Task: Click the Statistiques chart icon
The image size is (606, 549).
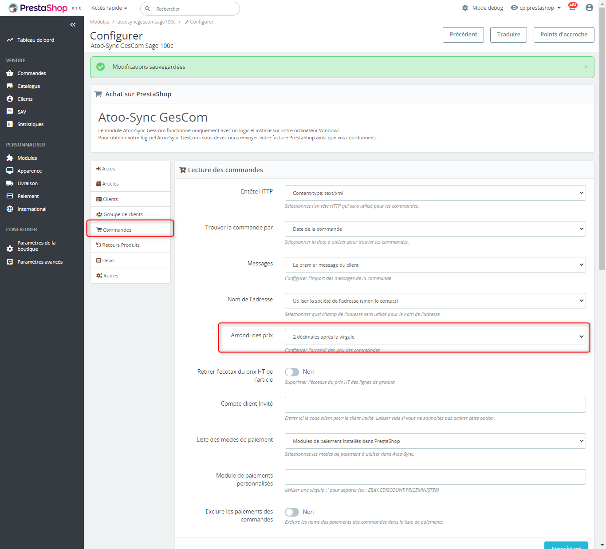Action: coord(10,124)
